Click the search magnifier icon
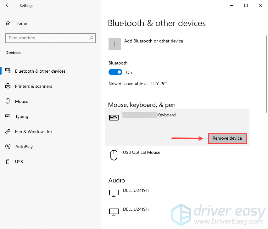This screenshot has width=268, height=229. point(91,38)
